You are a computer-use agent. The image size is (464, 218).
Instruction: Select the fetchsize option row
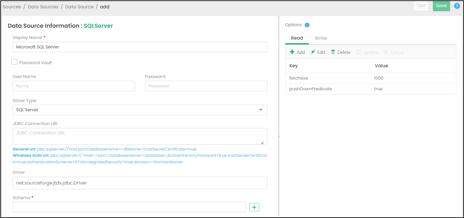click(x=371, y=78)
